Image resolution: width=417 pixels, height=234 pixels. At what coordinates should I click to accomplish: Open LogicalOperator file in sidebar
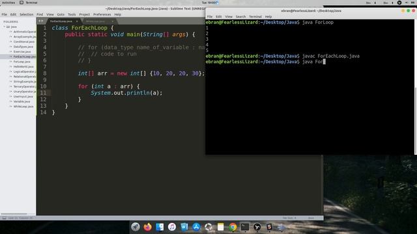pos(25,71)
